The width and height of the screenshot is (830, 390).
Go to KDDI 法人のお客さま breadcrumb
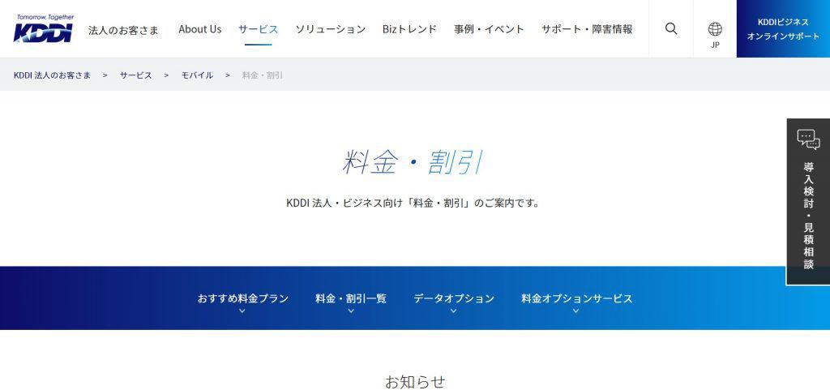click(x=52, y=75)
